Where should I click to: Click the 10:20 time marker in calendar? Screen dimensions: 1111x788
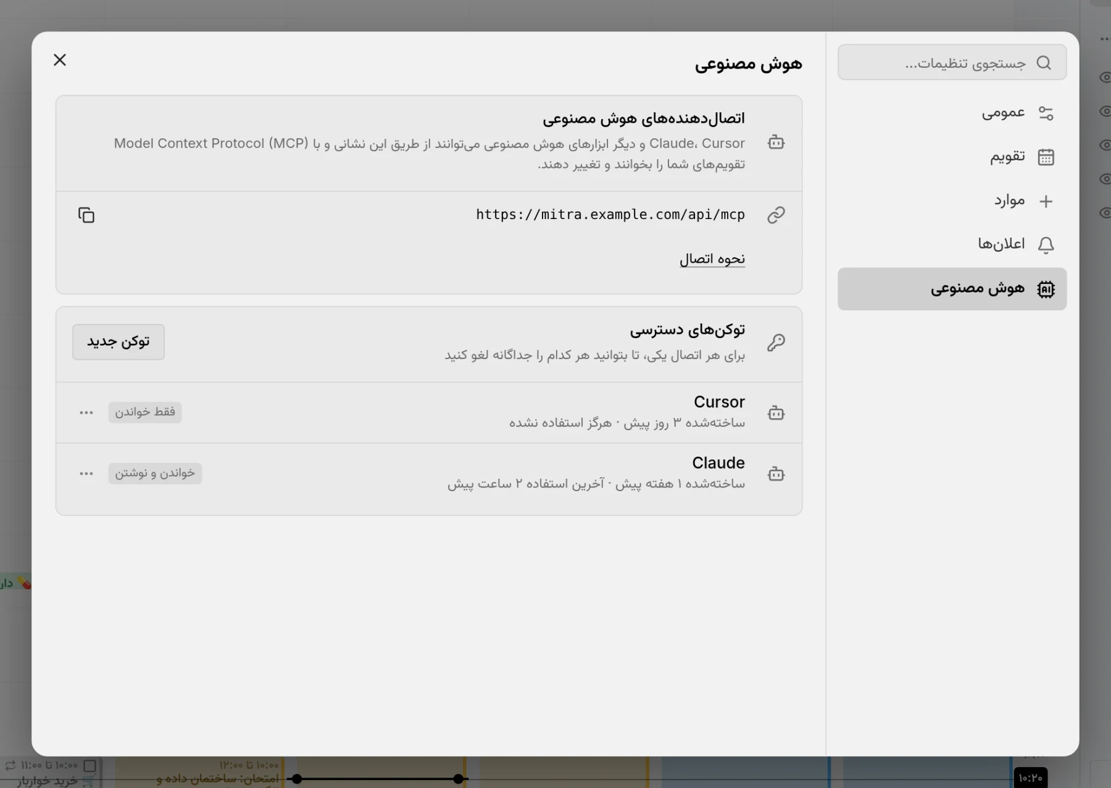(x=1030, y=778)
